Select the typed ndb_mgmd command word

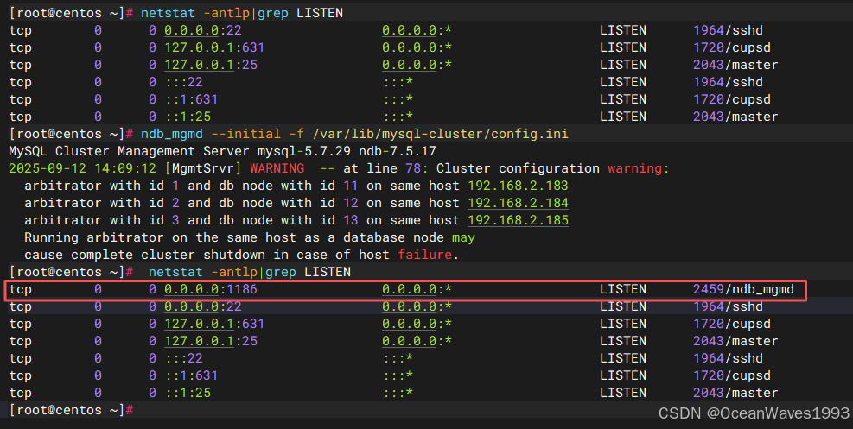171,134
